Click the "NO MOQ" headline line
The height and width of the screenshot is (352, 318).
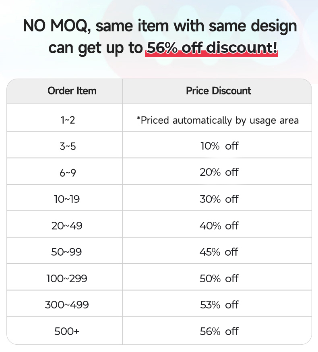(160, 27)
